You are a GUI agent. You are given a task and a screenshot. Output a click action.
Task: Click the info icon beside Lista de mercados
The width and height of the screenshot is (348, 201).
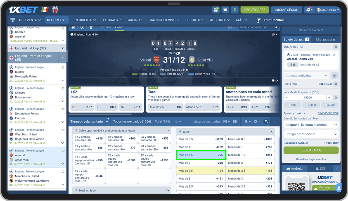[x=235, y=122]
